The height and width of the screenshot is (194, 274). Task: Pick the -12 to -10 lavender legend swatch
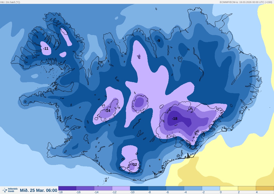121,188
